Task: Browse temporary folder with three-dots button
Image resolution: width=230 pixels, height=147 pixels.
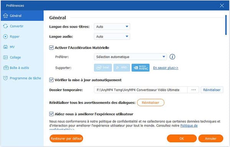Action: click(194, 90)
